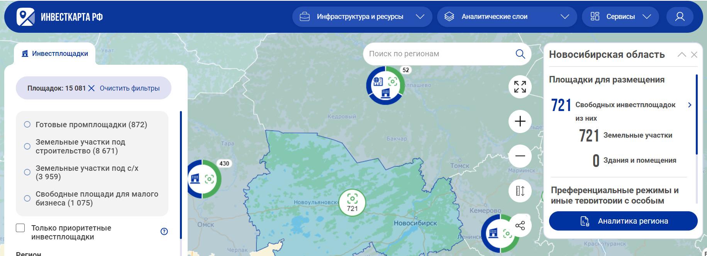
Task: Toggle fullscreen map view
Action: pyautogui.click(x=520, y=87)
